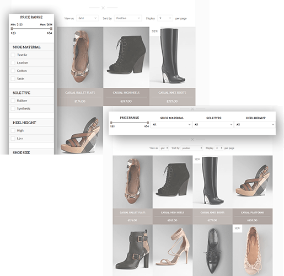Open the lower View as grid dropdown
284x276 pixels.
coord(164,148)
